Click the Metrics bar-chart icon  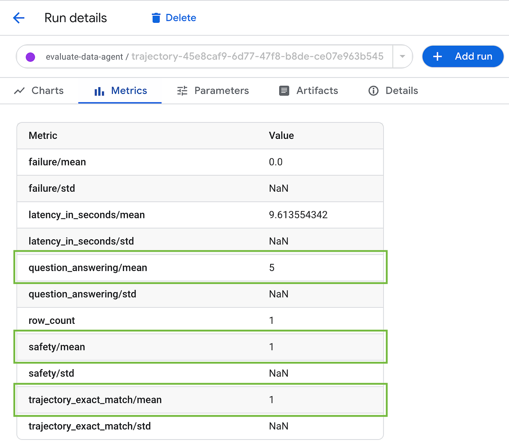click(x=99, y=91)
